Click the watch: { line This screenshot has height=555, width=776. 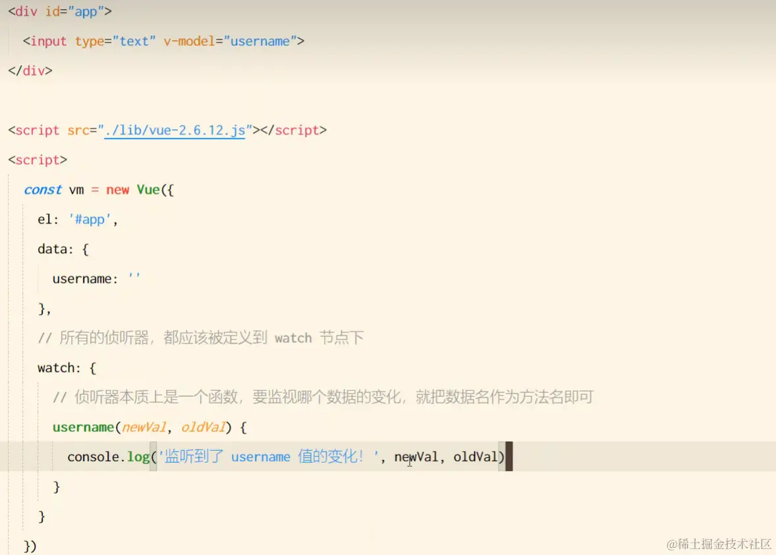(67, 368)
